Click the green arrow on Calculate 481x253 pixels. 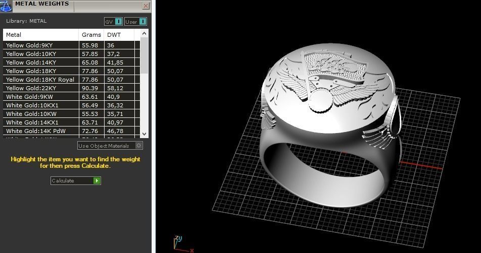(97, 180)
